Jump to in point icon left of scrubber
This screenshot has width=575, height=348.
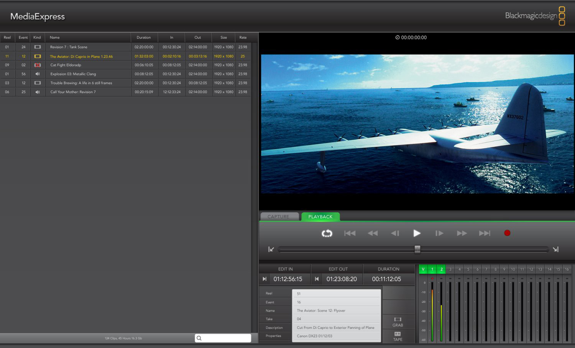coord(271,250)
